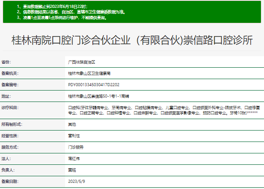Click the 备案编号 label

(x=10, y=85)
